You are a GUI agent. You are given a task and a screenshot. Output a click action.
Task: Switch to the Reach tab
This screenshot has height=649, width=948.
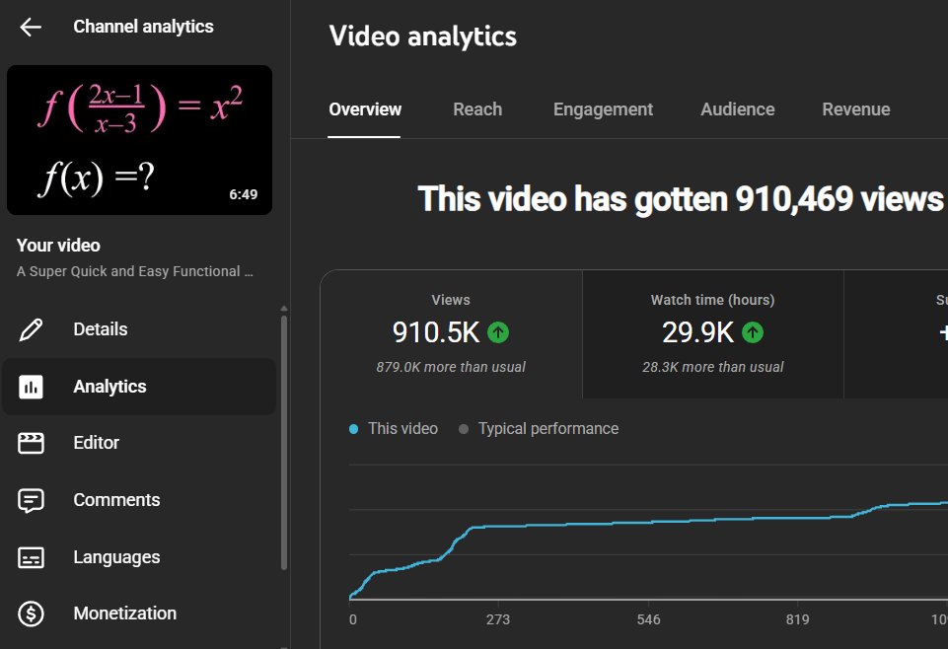(477, 109)
